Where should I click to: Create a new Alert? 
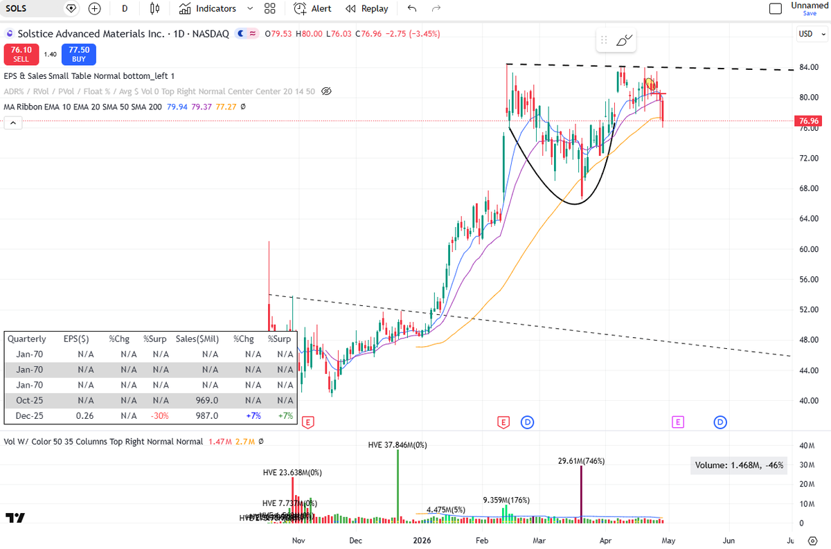point(312,8)
